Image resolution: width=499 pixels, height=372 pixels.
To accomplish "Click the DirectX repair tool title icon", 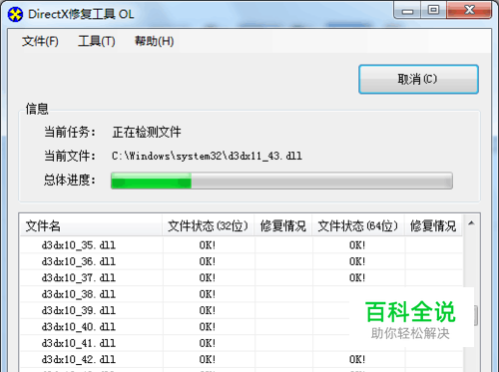I will (x=15, y=14).
